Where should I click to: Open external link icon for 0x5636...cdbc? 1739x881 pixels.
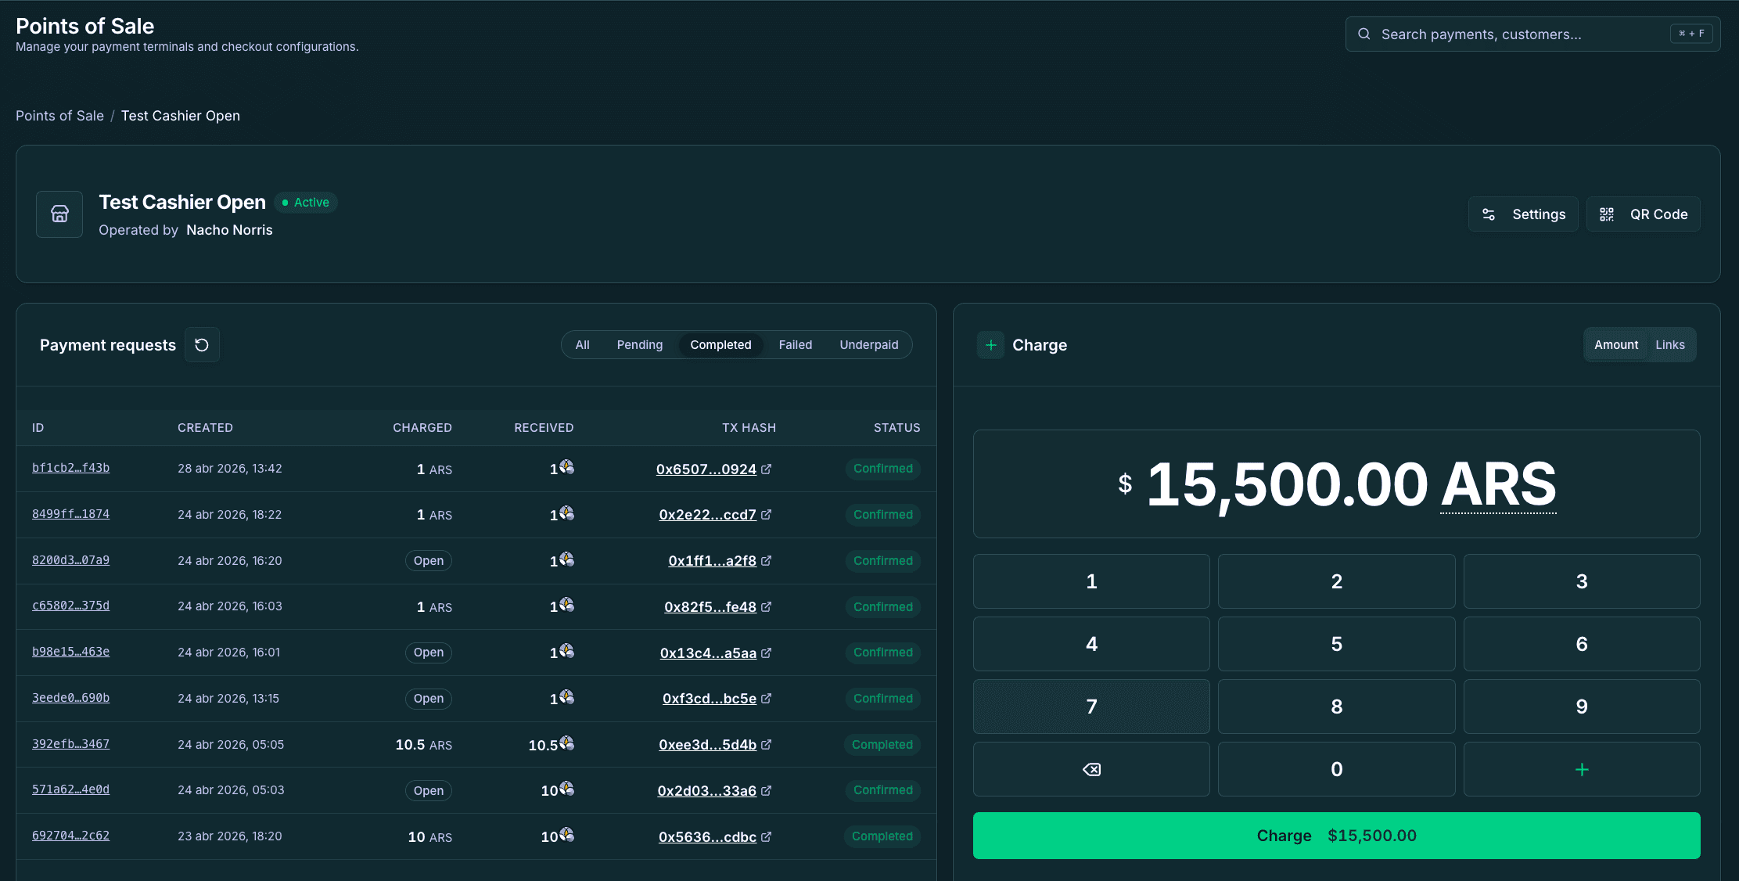[767, 837]
